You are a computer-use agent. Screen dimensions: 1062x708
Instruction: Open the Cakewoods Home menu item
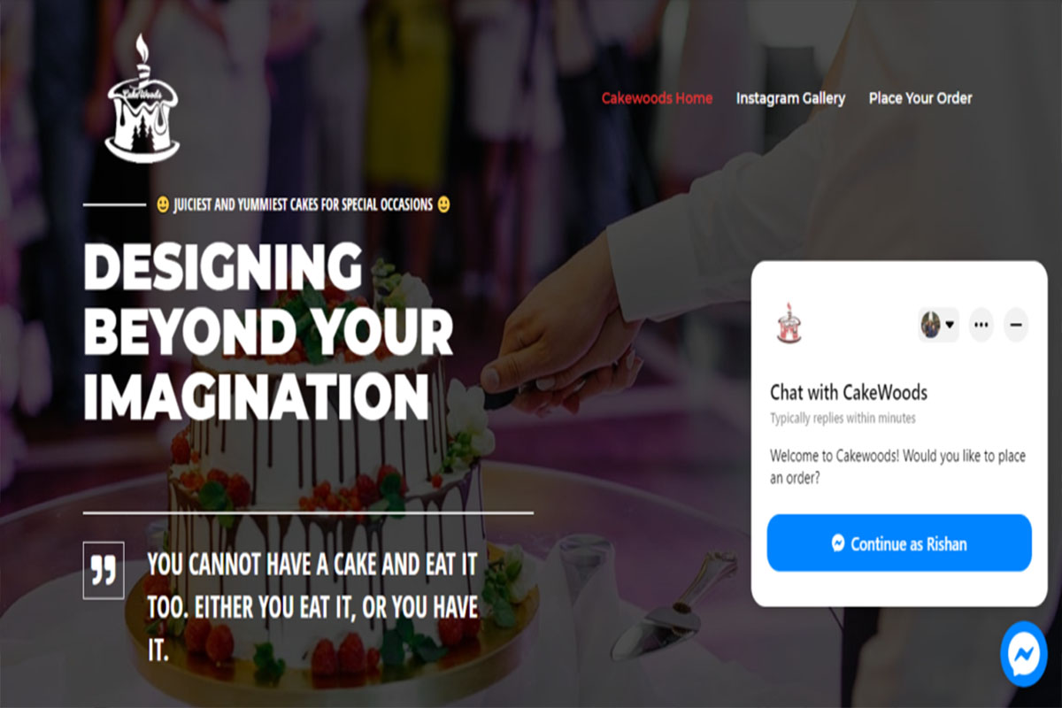click(x=657, y=98)
